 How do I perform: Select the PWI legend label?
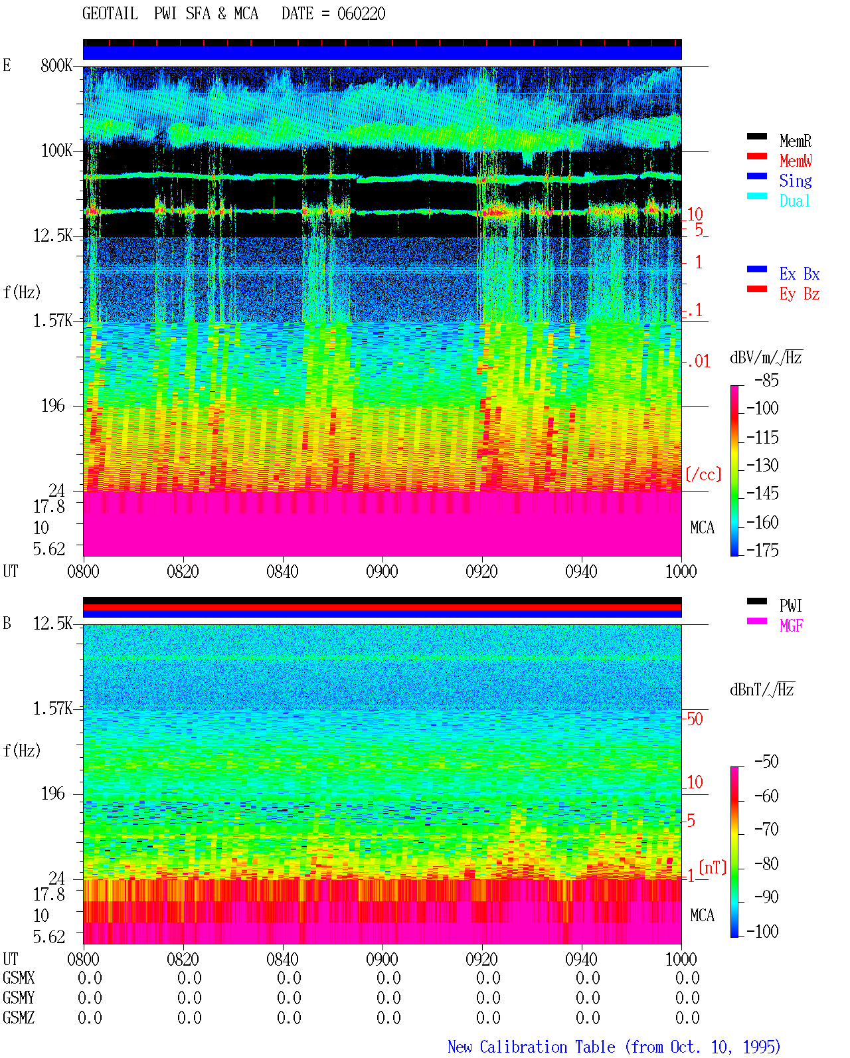(x=791, y=606)
